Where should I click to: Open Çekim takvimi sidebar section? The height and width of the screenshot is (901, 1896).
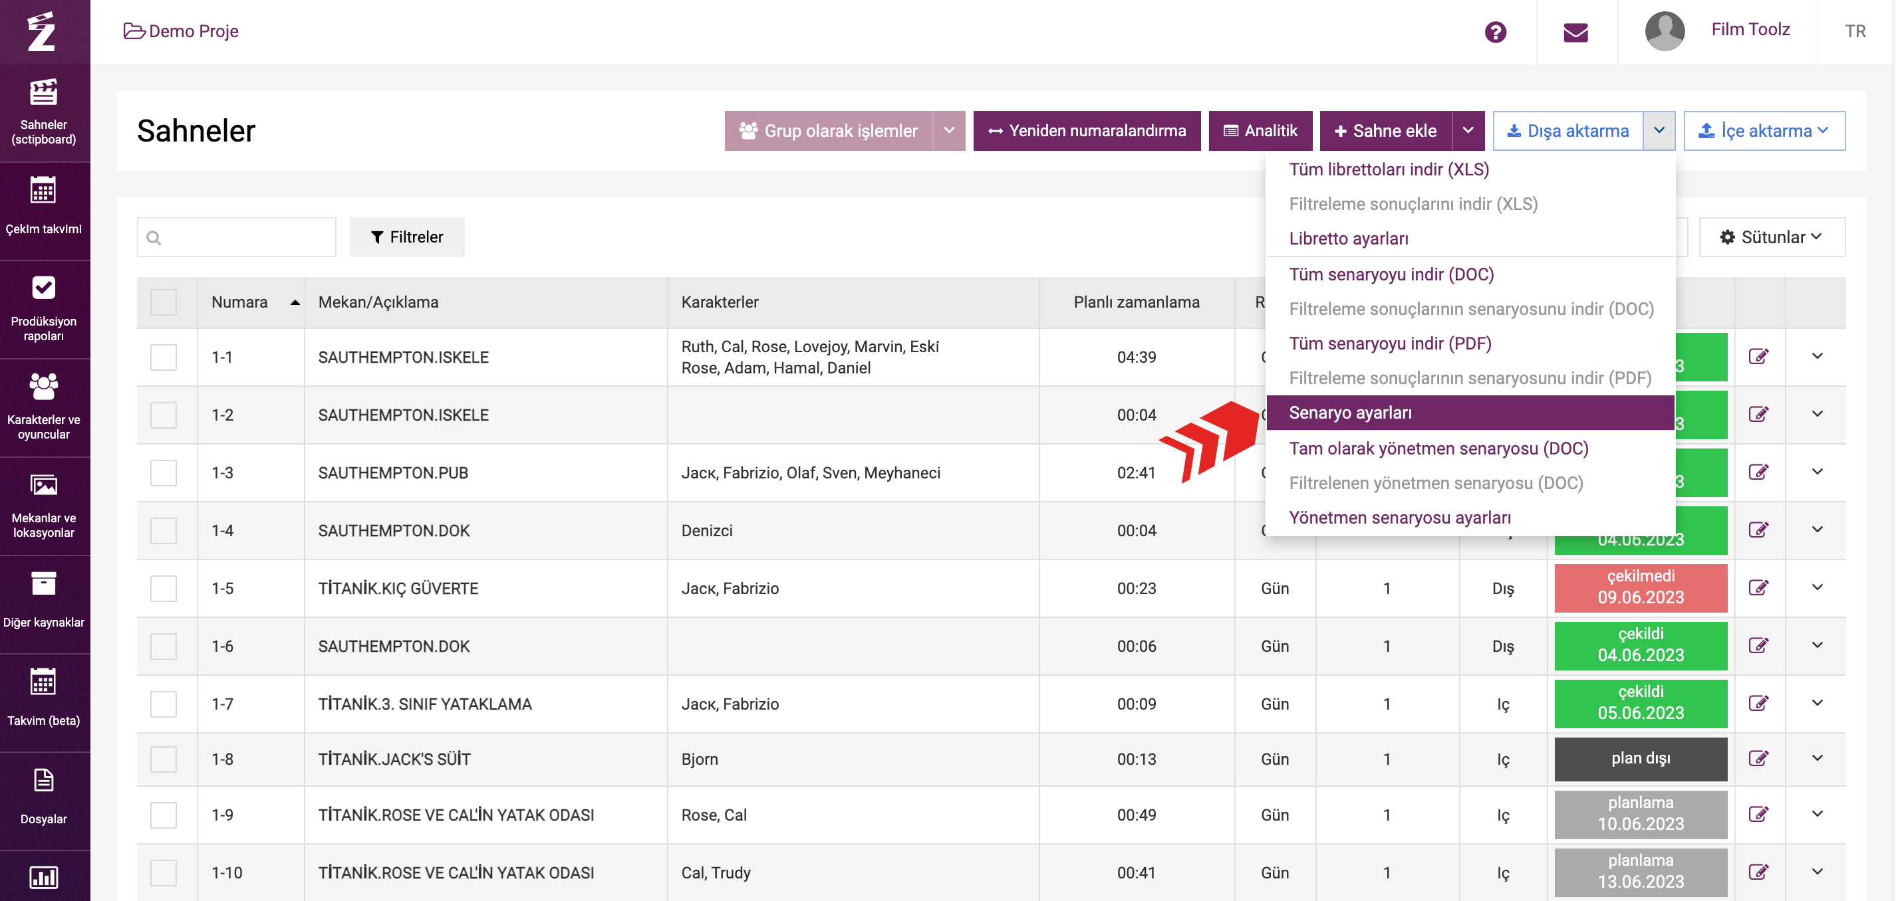pos(44,211)
